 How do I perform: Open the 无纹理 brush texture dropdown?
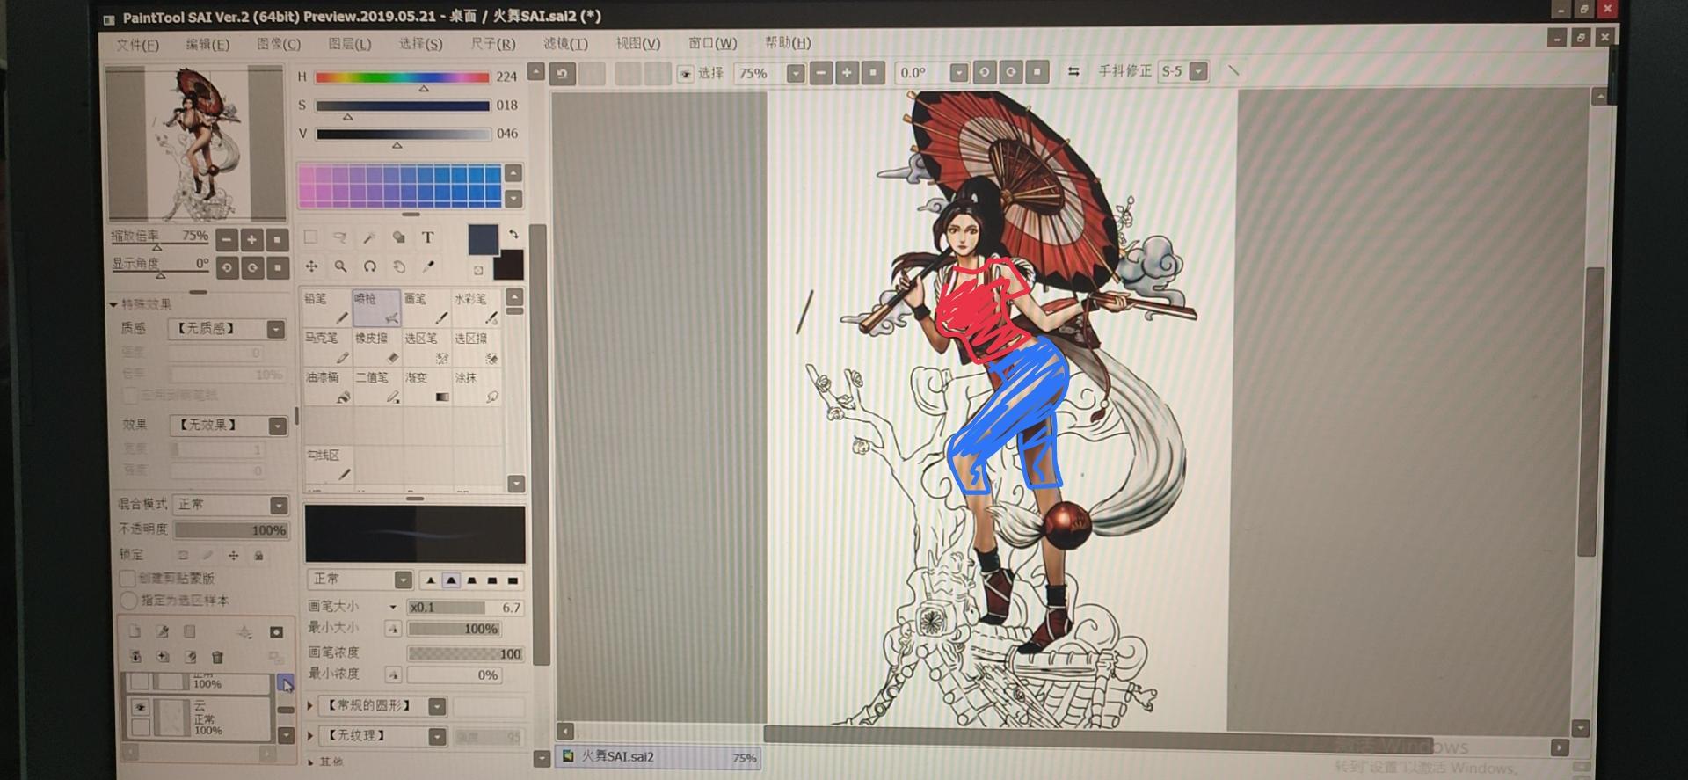coord(437,736)
